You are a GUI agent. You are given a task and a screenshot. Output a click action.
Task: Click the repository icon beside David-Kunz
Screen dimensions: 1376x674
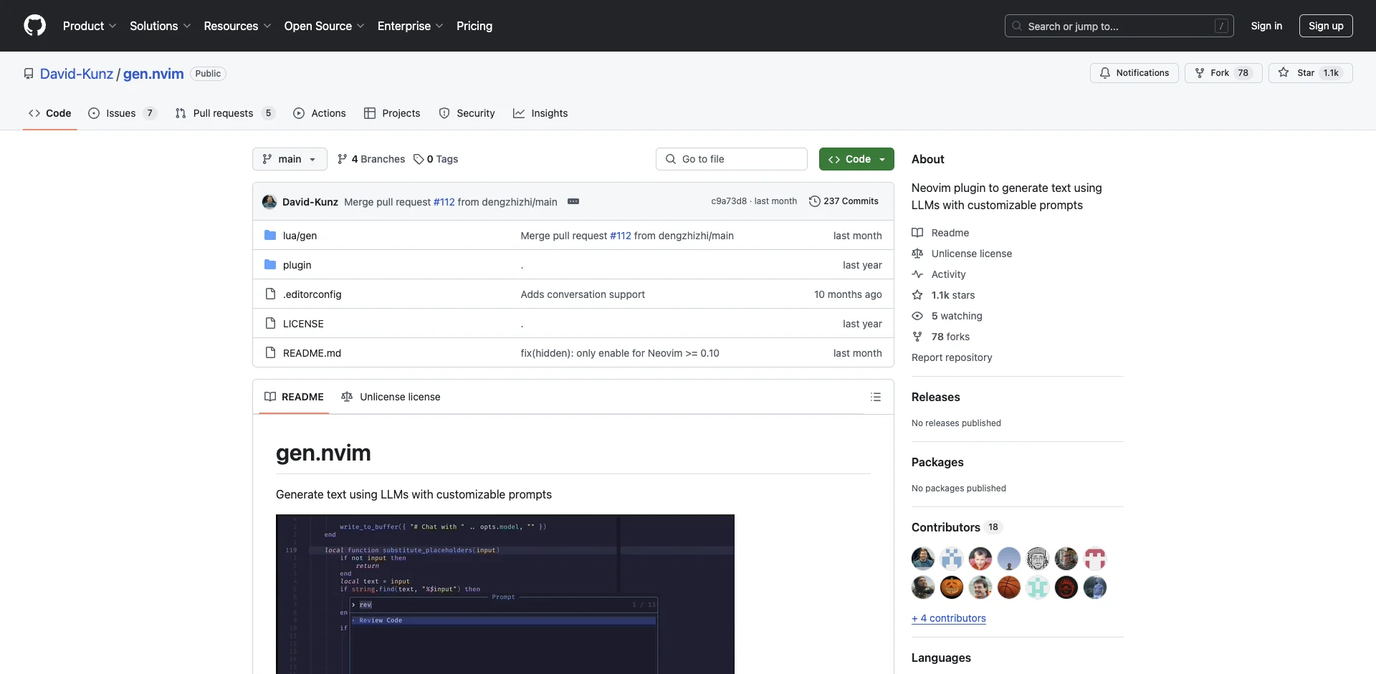tap(29, 74)
